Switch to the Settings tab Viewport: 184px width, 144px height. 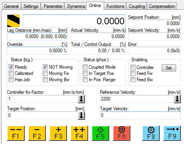point(31,6)
